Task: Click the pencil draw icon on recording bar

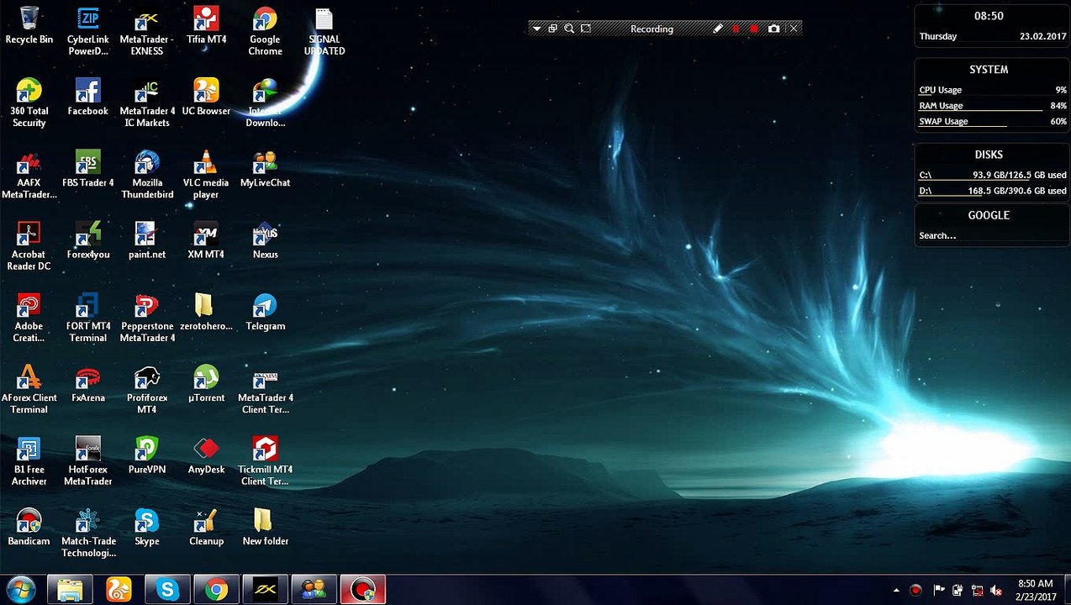Action: click(717, 29)
